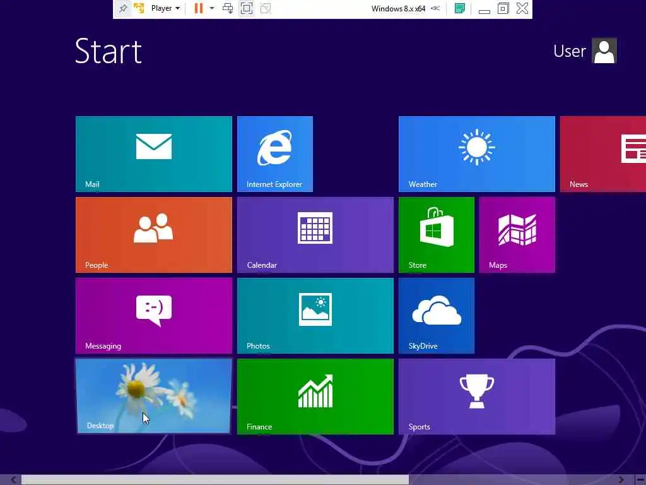Open the Mail tile
The image size is (646, 485).
point(154,154)
